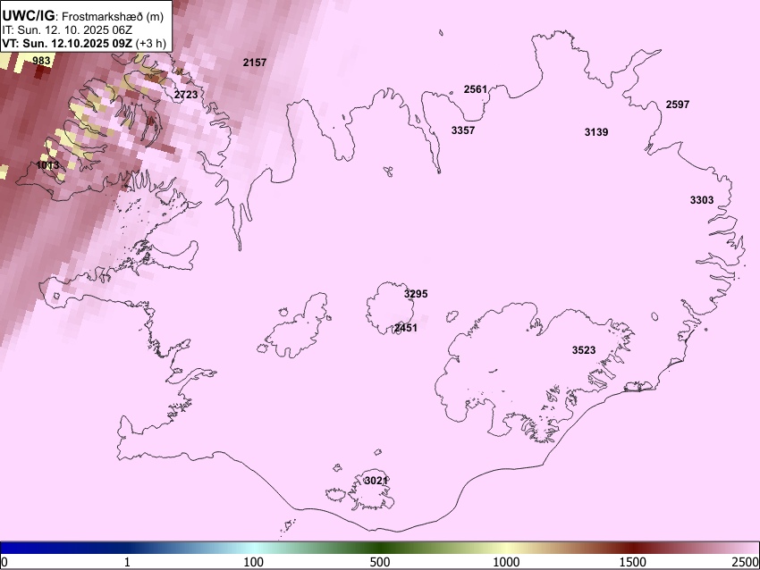Screen dimensions: 760x570
Task: Click the 2157 value over the sea
Action: 255,63
